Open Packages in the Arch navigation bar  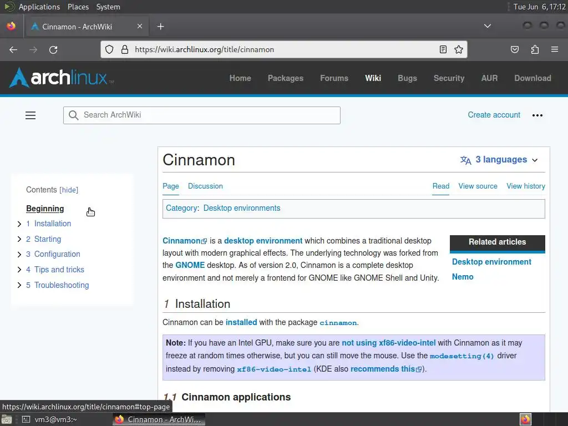coord(286,78)
